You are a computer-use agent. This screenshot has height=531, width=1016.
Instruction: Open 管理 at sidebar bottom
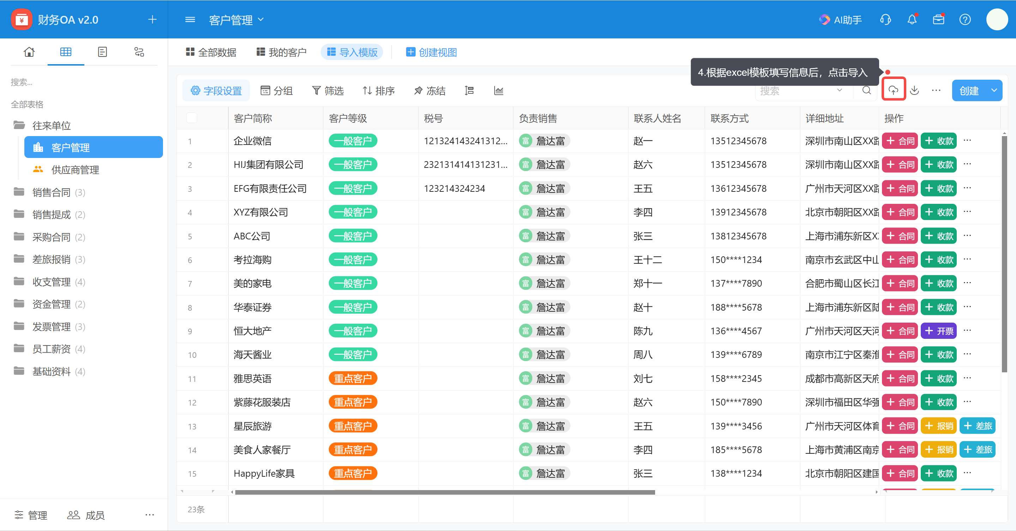pos(31,515)
